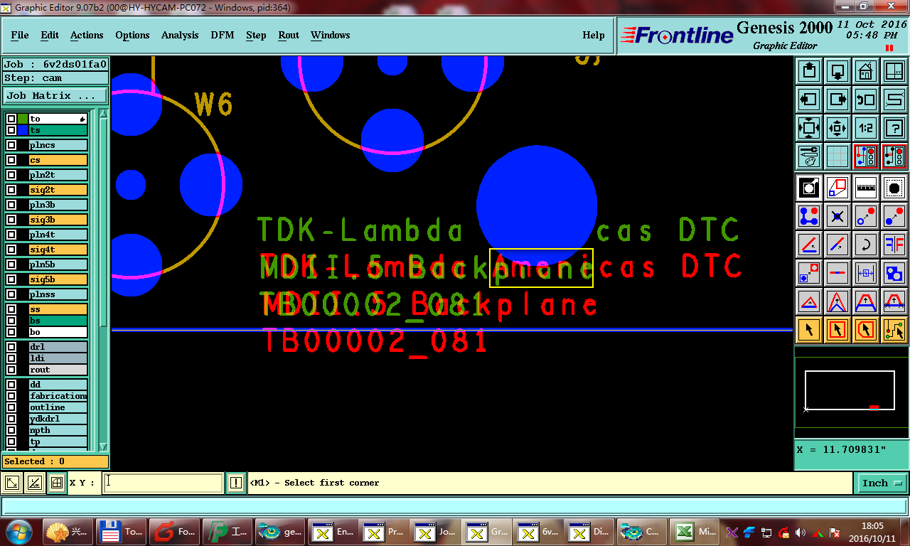Click the rectangle area select tool
This screenshot has height=546, width=910.
click(x=837, y=330)
